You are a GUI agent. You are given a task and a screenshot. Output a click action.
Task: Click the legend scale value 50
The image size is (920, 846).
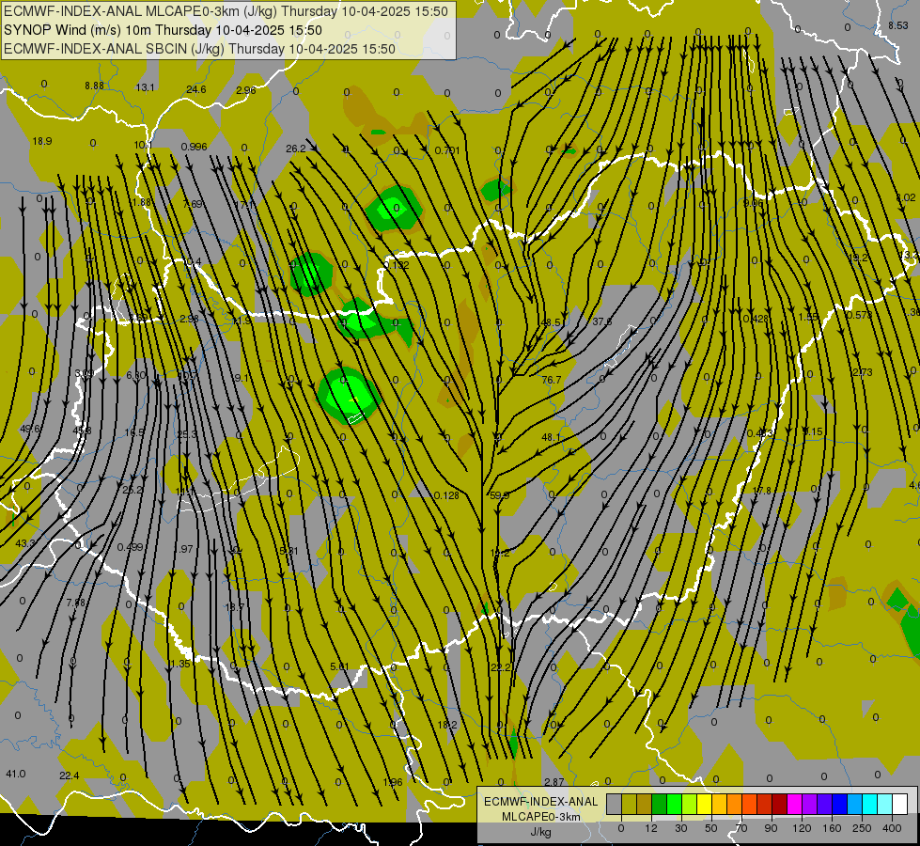[x=711, y=828]
